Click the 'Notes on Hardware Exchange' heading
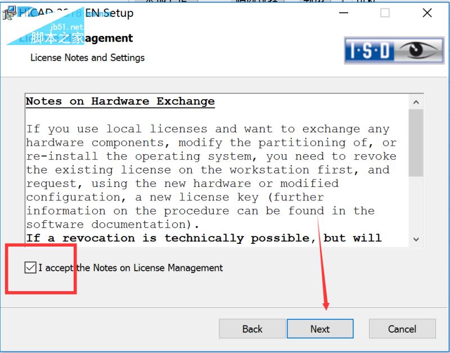 tap(120, 101)
